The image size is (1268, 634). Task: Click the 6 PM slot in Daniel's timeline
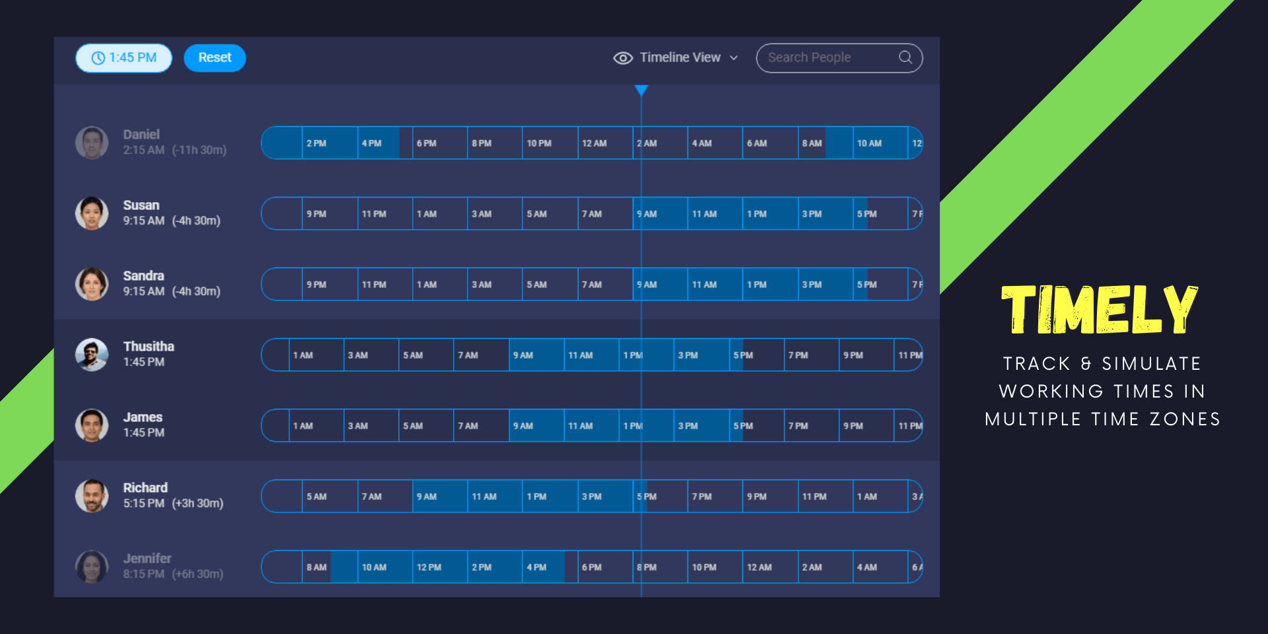pyautogui.click(x=440, y=143)
